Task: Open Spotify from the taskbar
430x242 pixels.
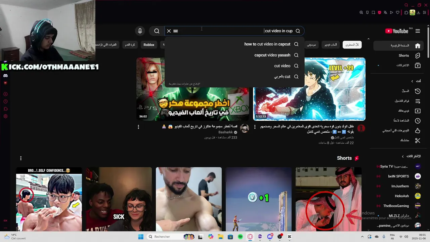Action: point(240,237)
